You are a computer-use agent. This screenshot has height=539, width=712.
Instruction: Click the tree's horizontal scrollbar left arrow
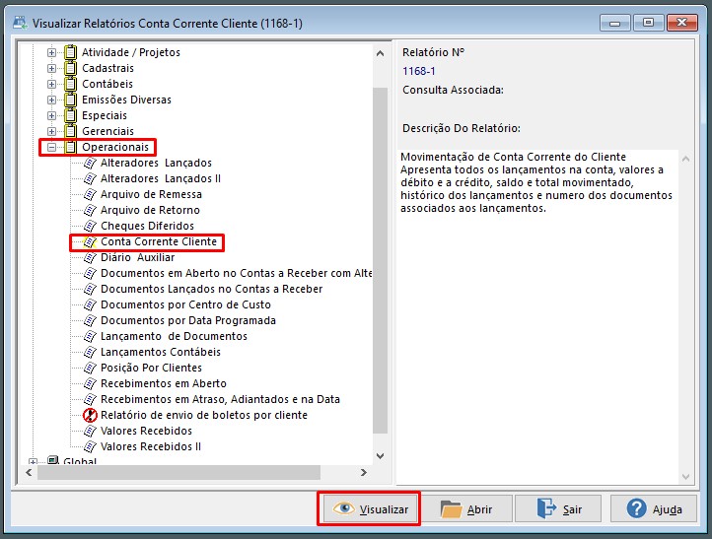(x=29, y=472)
